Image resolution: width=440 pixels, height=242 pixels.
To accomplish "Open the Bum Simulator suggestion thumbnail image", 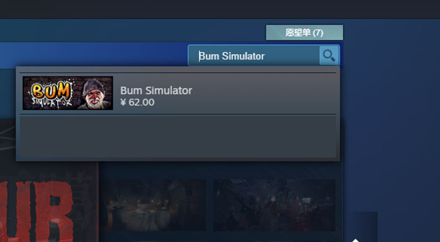I will coord(67,93).
